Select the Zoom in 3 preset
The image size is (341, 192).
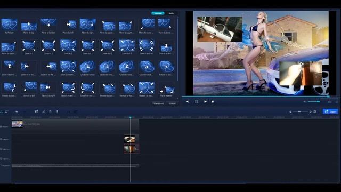68,45
